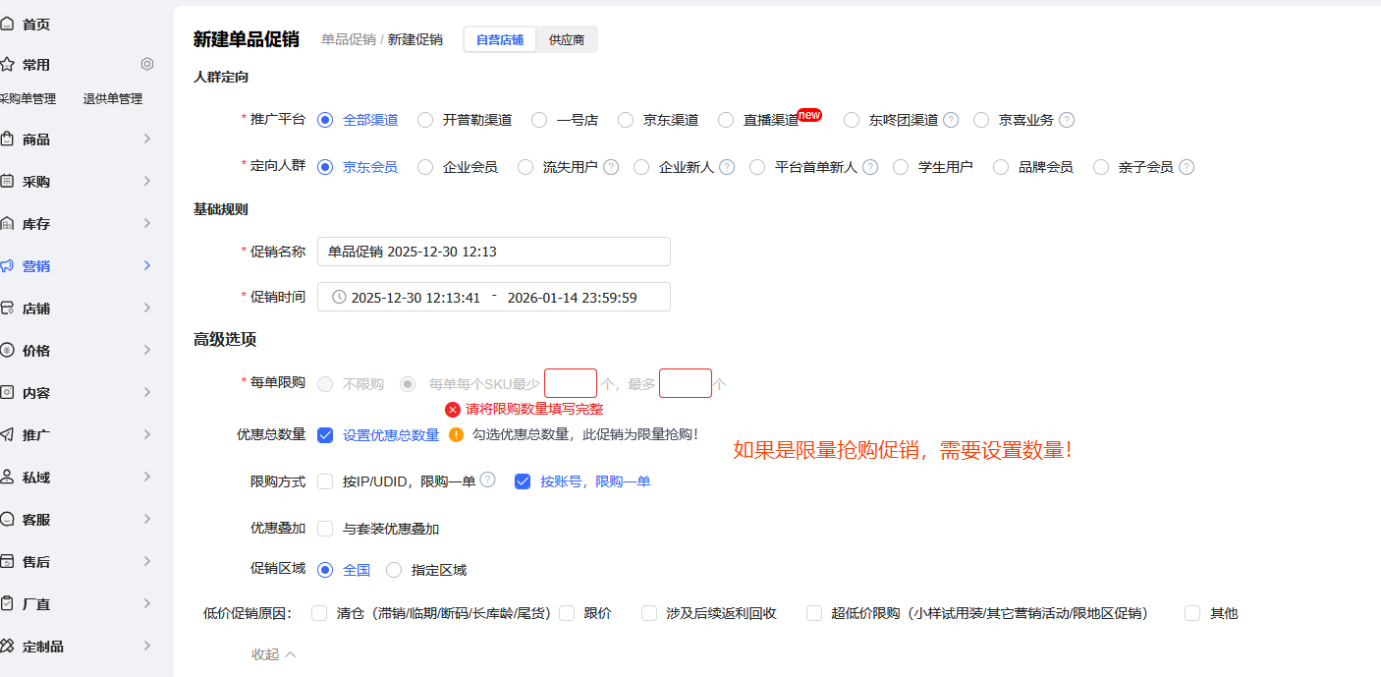The width and height of the screenshot is (1381, 677).
Task: Click the help icon after 按IP/UDID，限购一单
Action: [487, 480]
